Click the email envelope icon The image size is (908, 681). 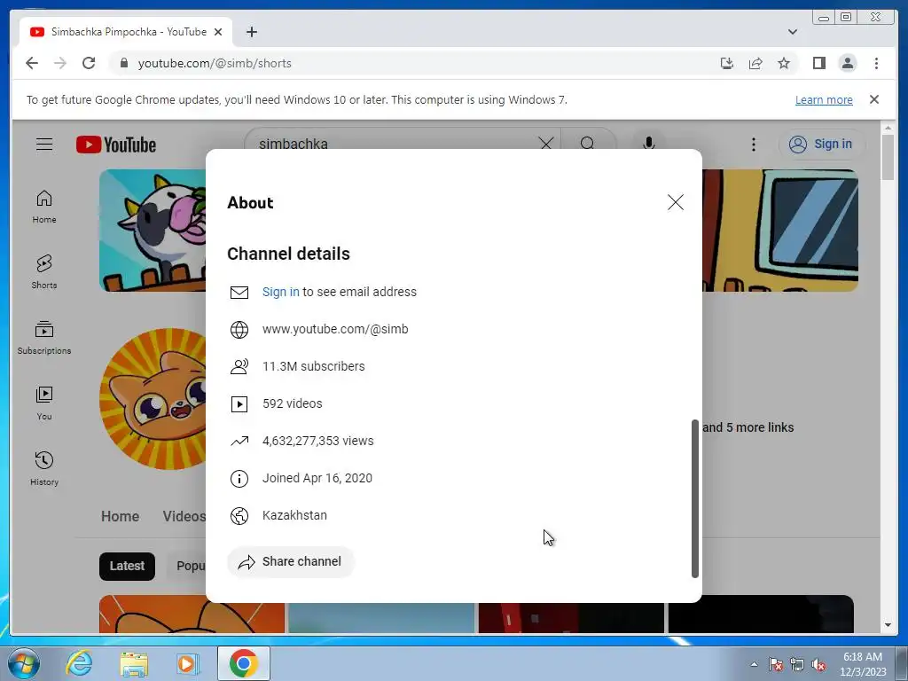pos(239,292)
